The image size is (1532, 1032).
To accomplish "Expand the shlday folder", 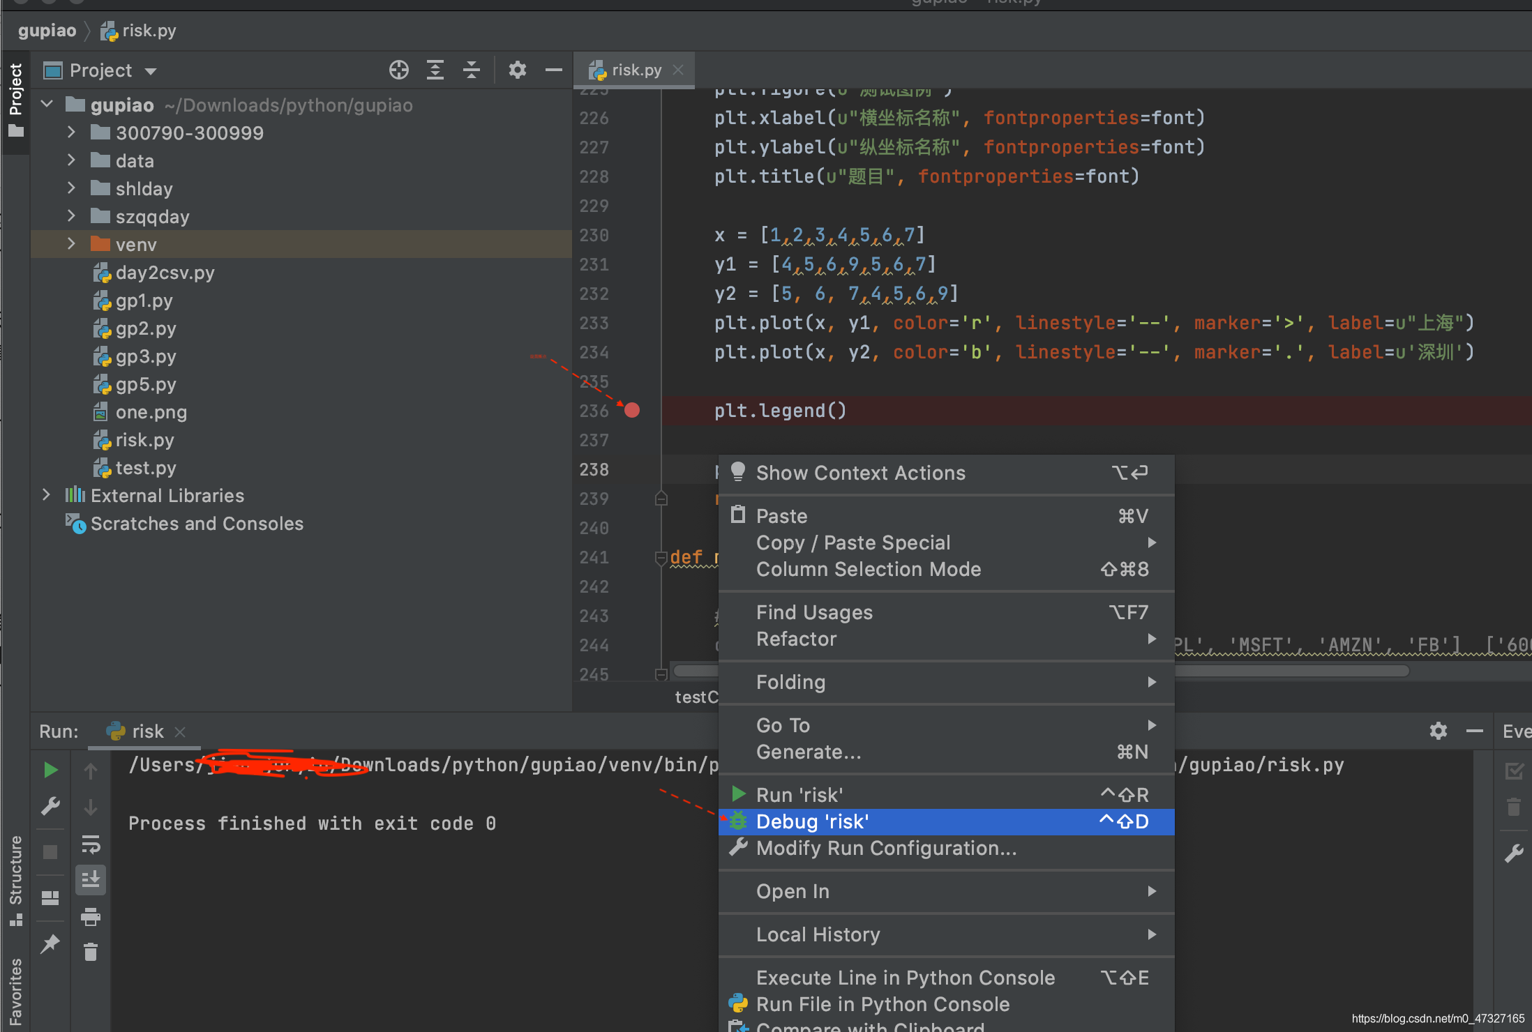I will pos(71,188).
